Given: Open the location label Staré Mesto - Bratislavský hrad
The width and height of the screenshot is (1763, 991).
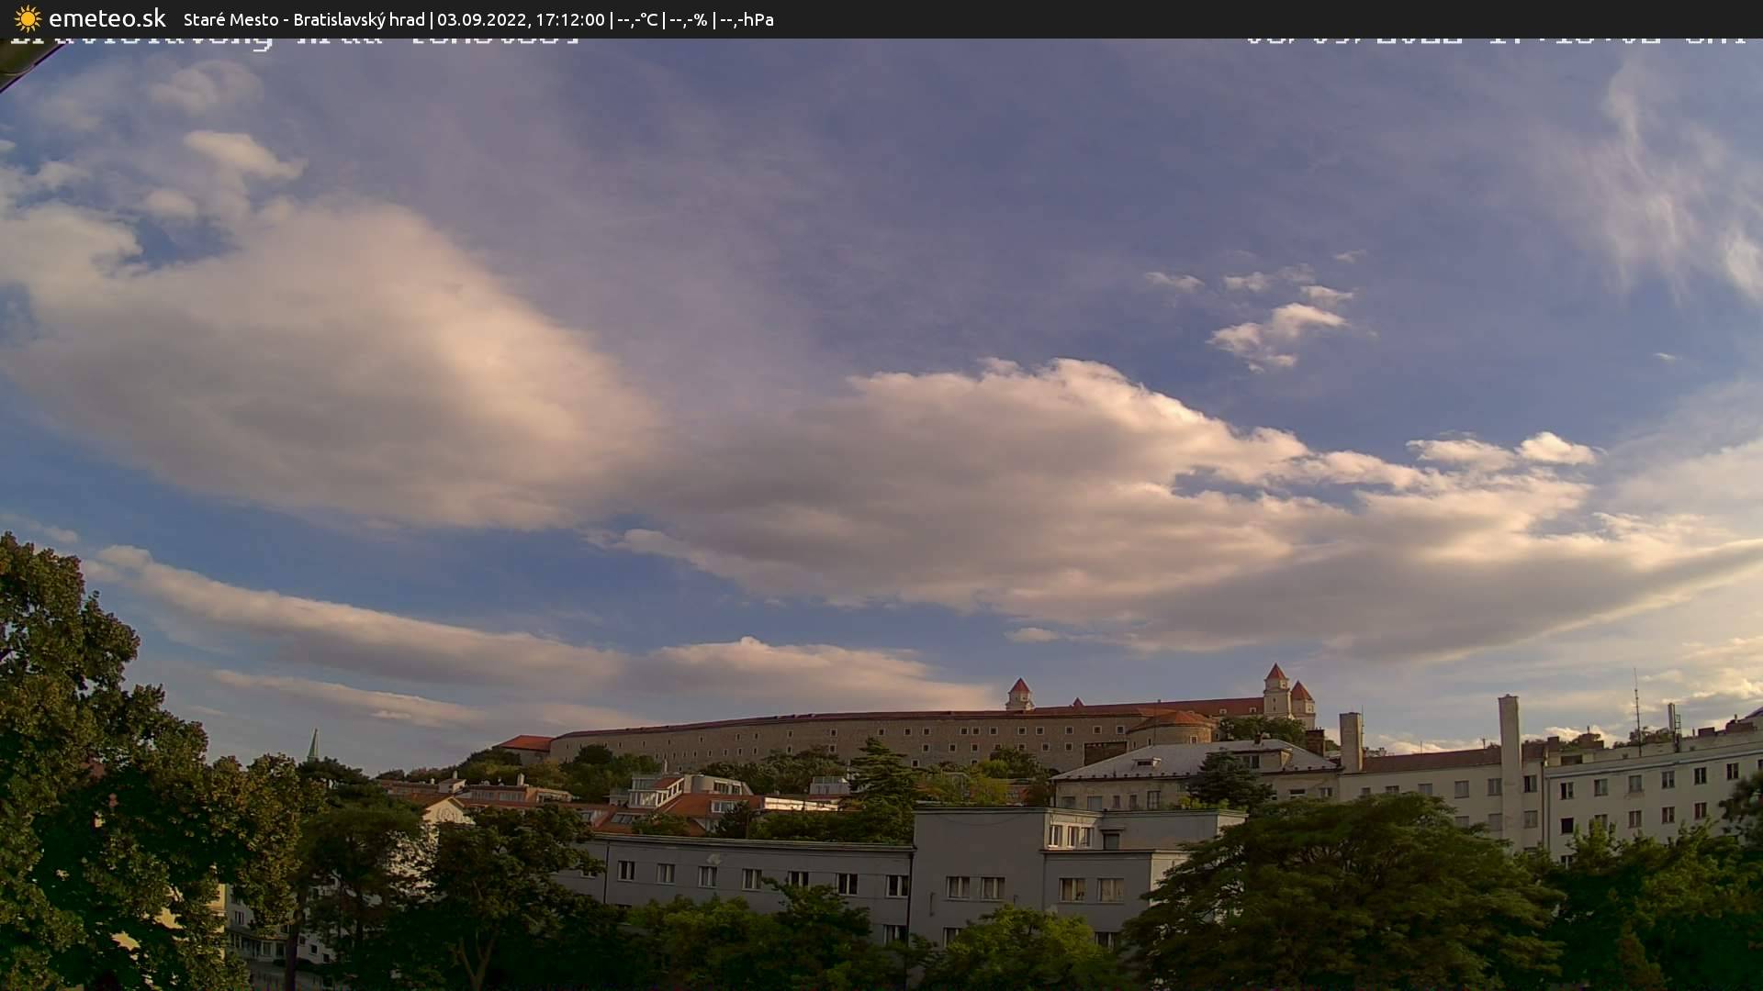Looking at the screenshot, I should point(303,18).
